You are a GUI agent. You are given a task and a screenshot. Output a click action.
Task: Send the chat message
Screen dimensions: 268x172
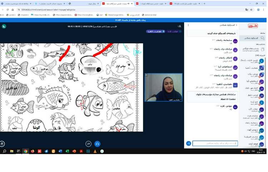click(x=189, y=143)
